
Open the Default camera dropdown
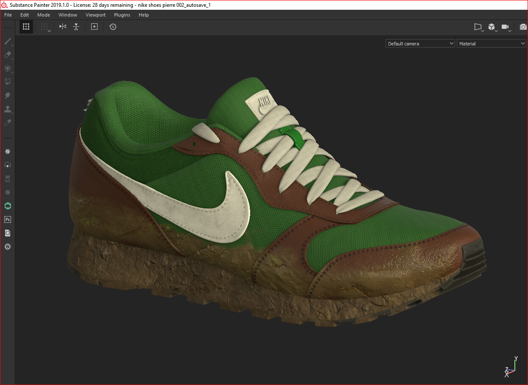coord(420,44)
